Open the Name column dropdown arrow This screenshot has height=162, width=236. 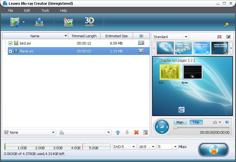66,36
